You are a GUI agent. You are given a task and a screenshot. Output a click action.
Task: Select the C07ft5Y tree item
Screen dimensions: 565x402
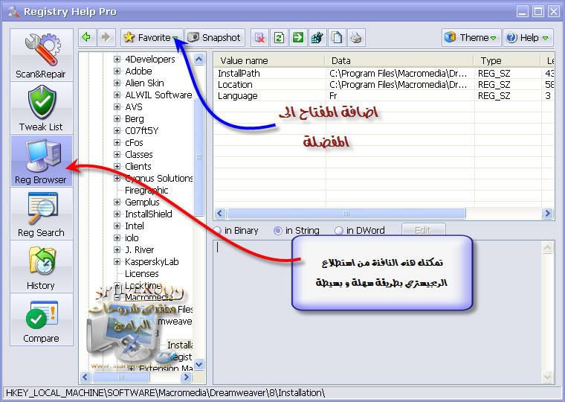coord(141,130)
